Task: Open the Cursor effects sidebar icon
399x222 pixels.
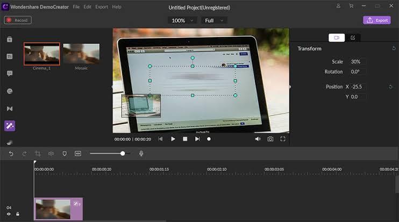Action: [x=10, y=142]
